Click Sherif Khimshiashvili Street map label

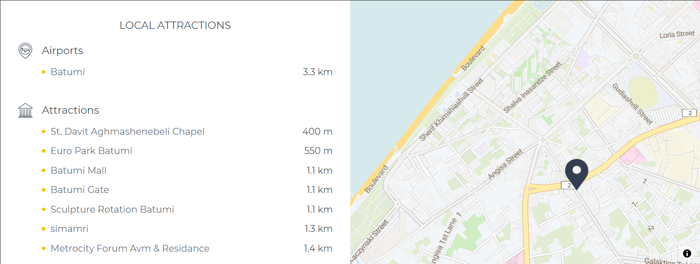(452, 110)
